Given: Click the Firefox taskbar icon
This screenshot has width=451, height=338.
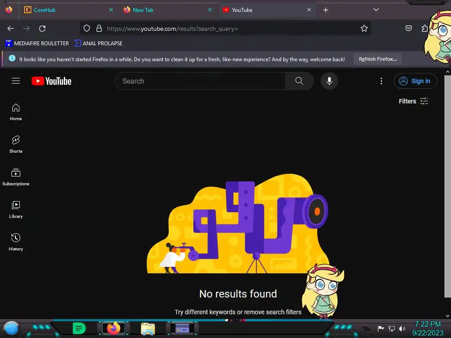Looking at the screenshot, I should pyautogui.click(x=114, y=328).
